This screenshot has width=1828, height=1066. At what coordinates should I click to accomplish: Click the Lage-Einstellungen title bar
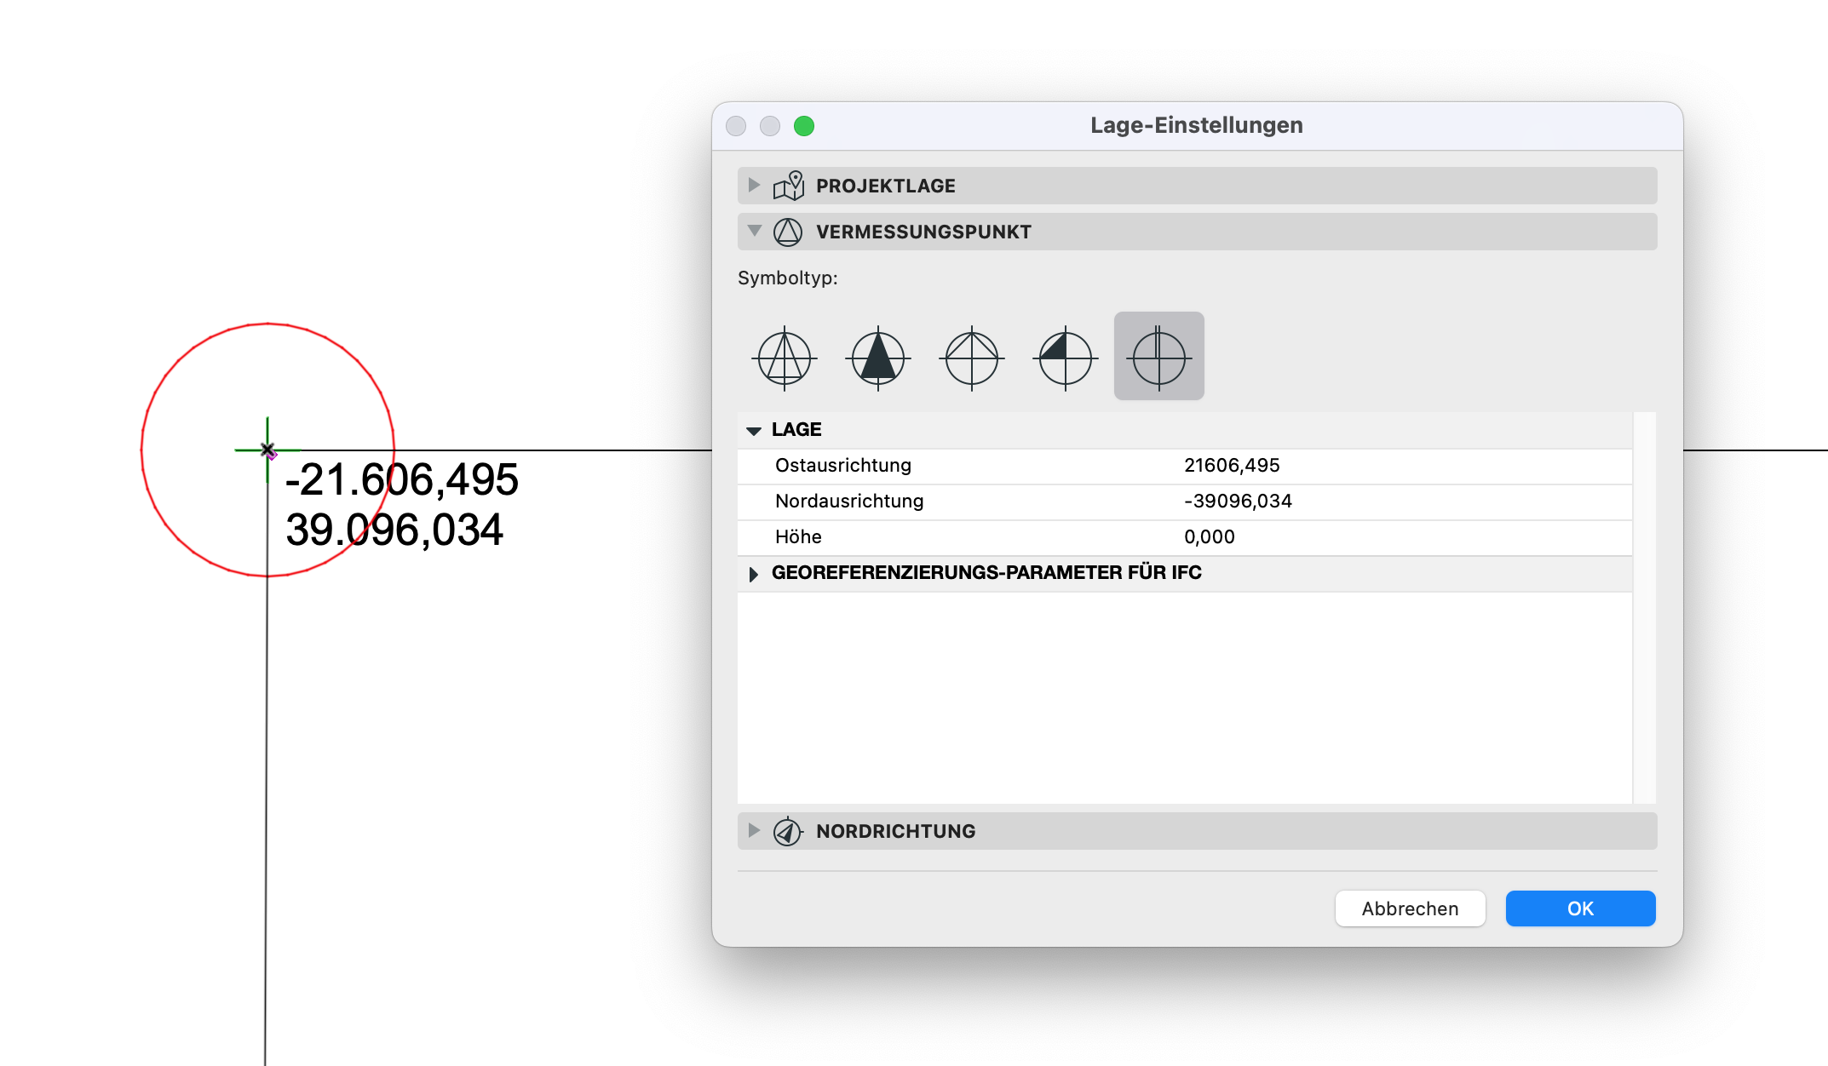point(1197,126)
